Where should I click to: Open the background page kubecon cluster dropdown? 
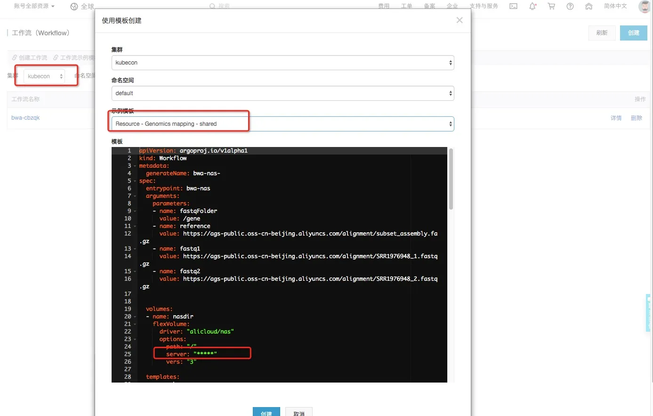[44, 76]
